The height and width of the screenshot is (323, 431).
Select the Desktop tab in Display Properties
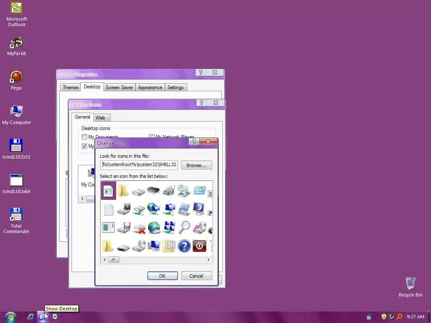pos(92,87)
